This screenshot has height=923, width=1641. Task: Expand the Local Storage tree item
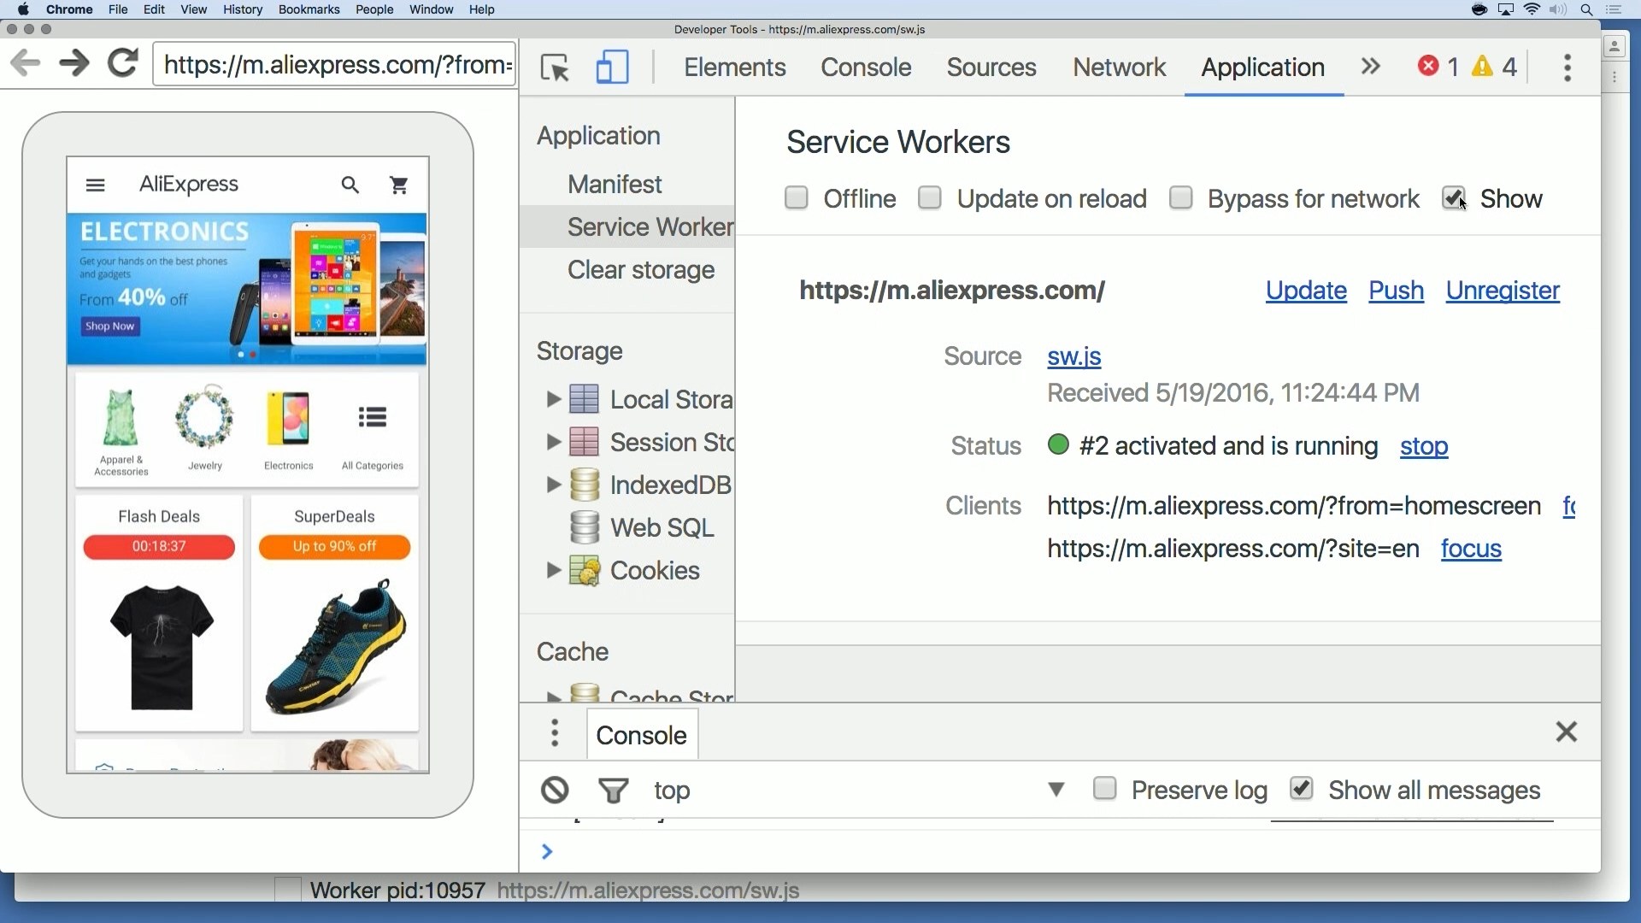pos(553,399)
